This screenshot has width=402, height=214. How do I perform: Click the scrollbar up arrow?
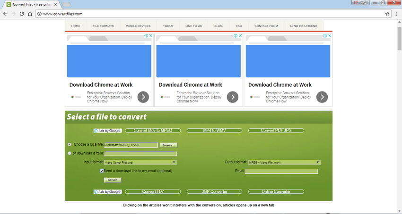click(399, 22)
